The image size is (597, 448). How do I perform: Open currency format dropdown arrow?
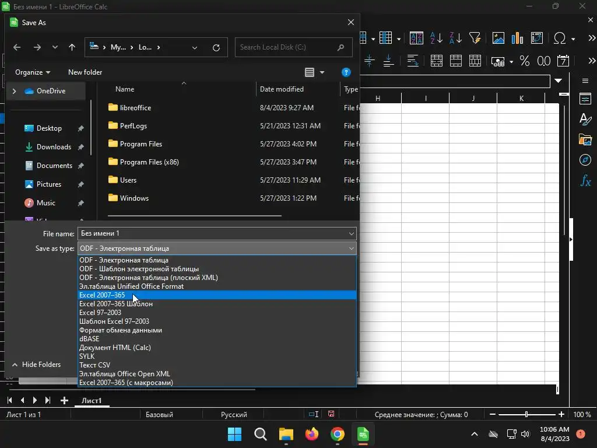pos(511,61)
